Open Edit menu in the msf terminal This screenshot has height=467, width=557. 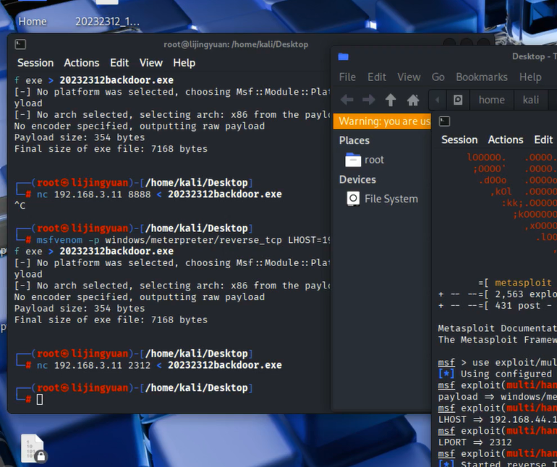543,140
